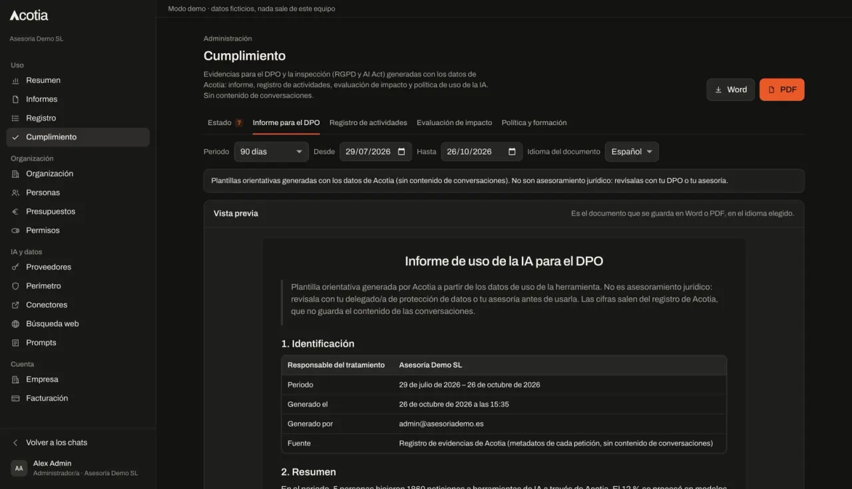Click the Presupuestos euro icon
Image resolution: width=852 pixels, height=489 pixels.
click(15, 212)
